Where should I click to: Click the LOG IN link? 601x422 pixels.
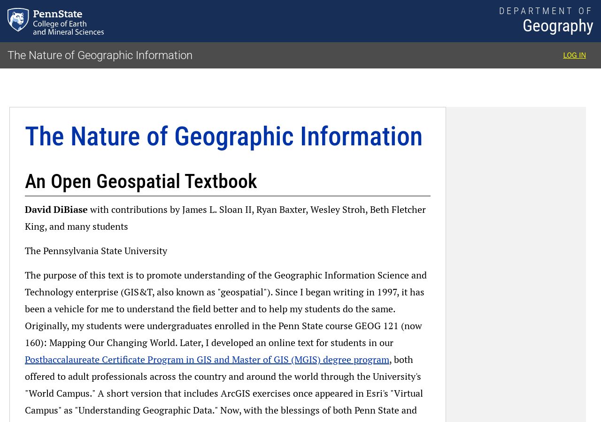[574, 55]
